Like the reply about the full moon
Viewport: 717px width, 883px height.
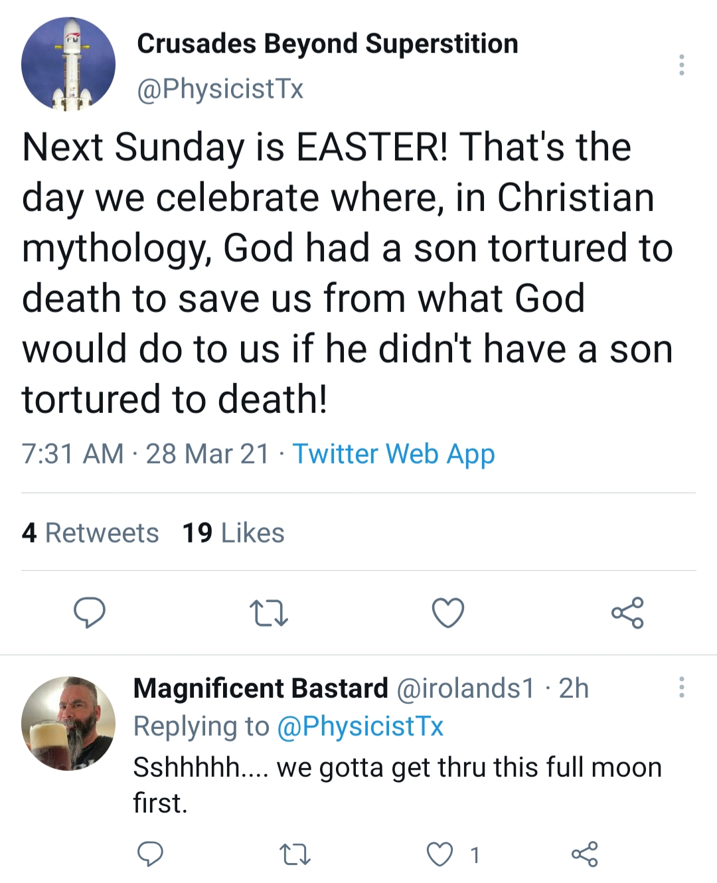click(439, 854)
